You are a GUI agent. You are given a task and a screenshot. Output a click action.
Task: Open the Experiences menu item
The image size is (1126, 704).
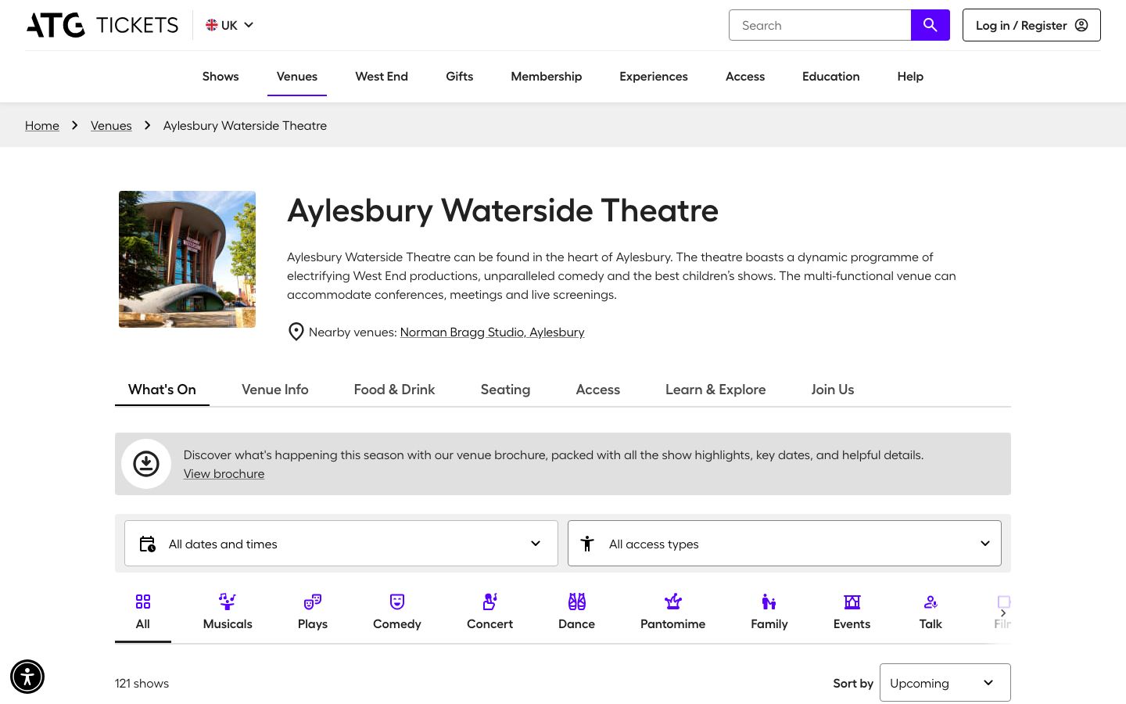[654, 77]
